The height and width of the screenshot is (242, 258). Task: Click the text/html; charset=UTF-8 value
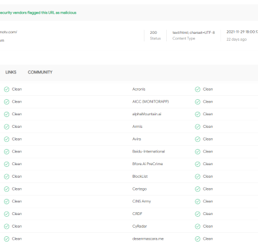tap(193, 33)
